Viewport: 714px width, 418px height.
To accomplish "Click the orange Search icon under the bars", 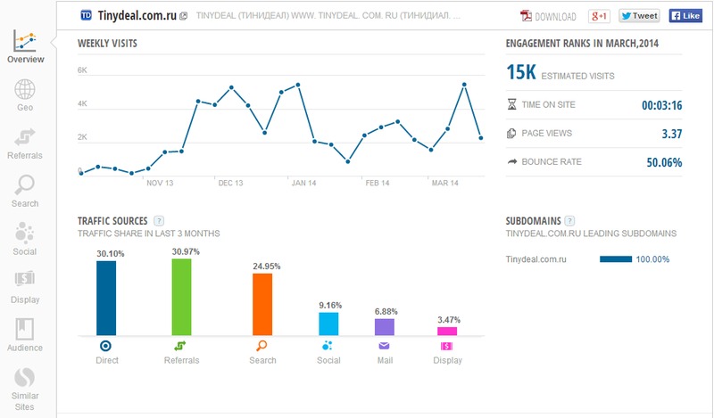I will click(262, 346).
